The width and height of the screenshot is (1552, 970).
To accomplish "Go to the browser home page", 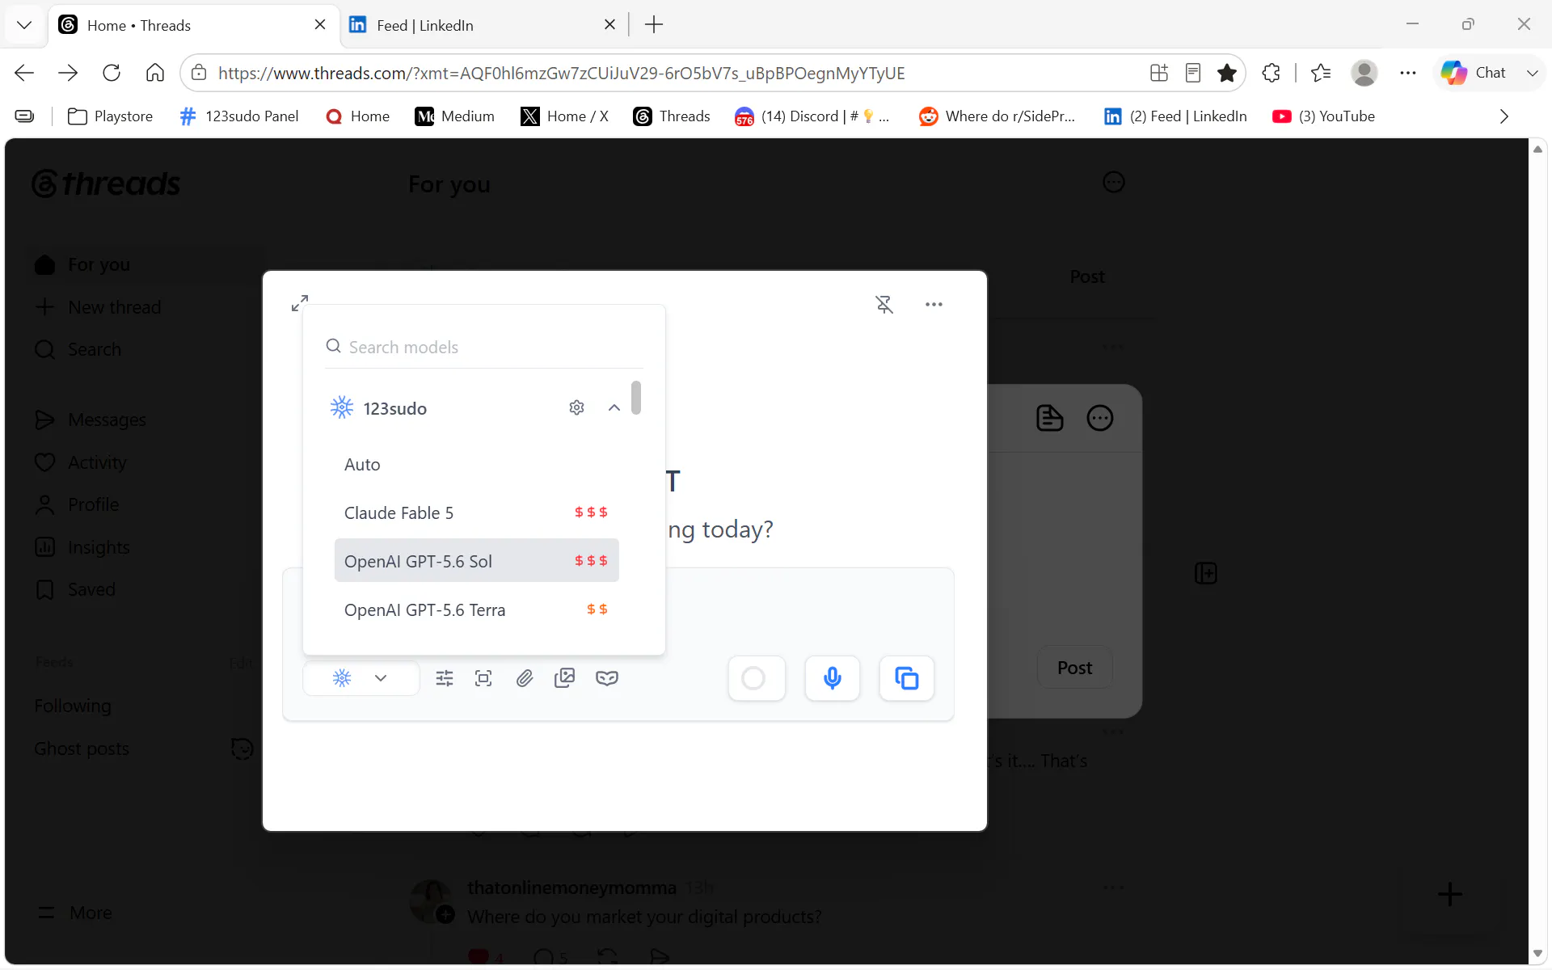I will coord(155,73).
